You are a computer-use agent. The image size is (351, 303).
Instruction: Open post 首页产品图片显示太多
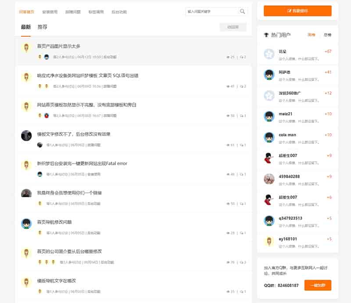pos(59,46)
